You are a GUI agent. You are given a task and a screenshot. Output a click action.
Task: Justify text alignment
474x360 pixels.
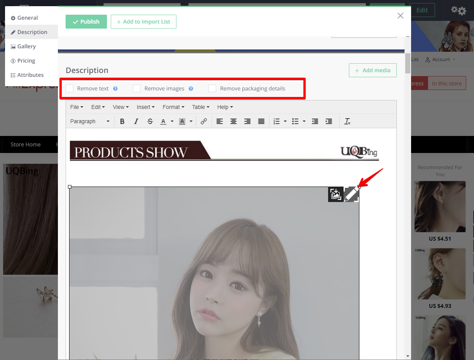point(261,121)
